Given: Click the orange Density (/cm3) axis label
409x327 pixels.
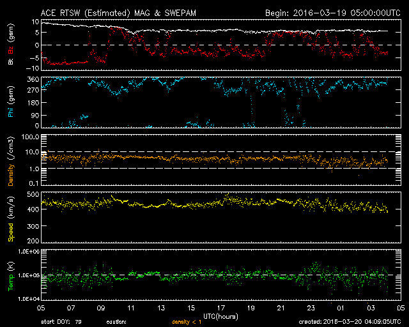Looking at the screenshot, I should point(11,161).
